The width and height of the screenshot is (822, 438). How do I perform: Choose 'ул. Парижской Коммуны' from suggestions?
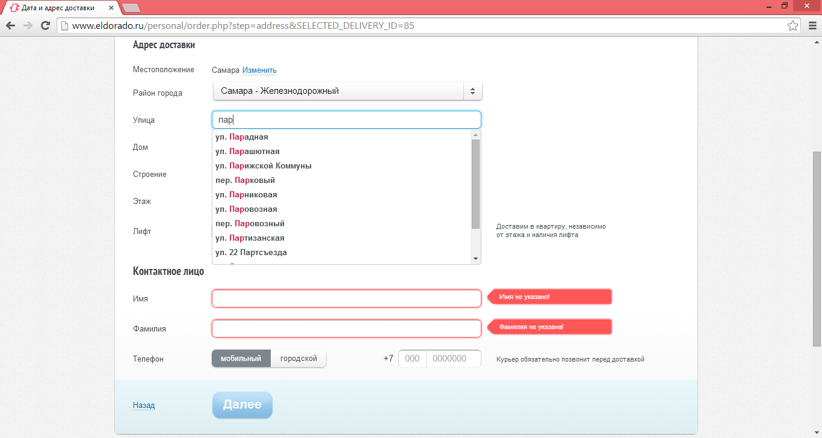[341, 166]
